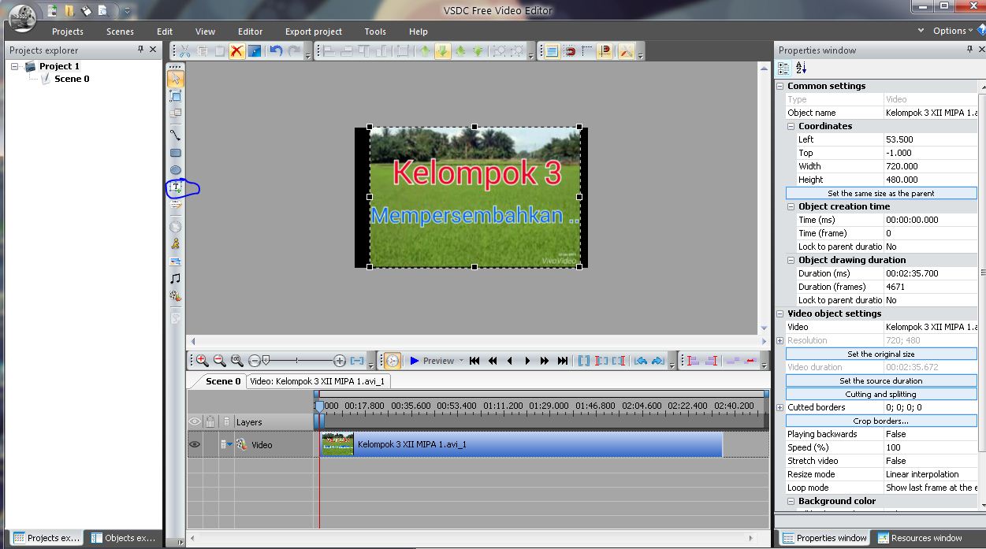Select the arrow pointer tool

click(x=176, y=78)
